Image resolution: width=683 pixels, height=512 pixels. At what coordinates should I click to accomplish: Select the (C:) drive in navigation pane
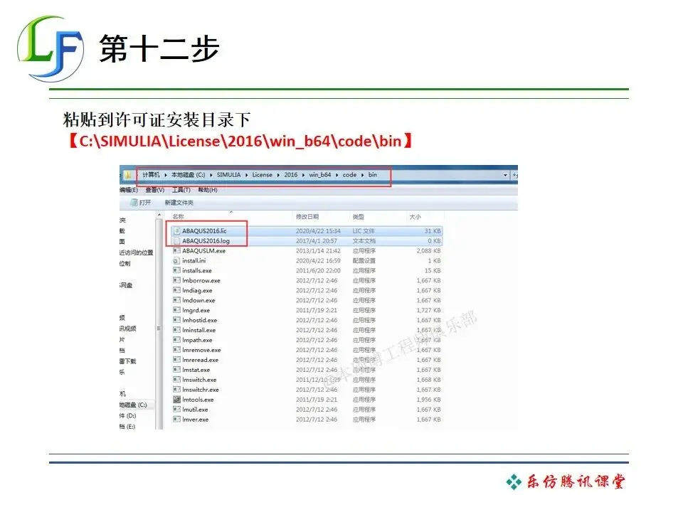pos(133,405)
